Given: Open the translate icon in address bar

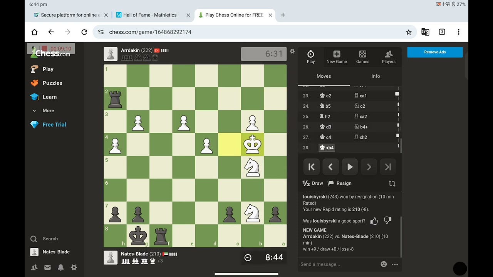Looking at the screenshot, I should (x=425, y=32).
